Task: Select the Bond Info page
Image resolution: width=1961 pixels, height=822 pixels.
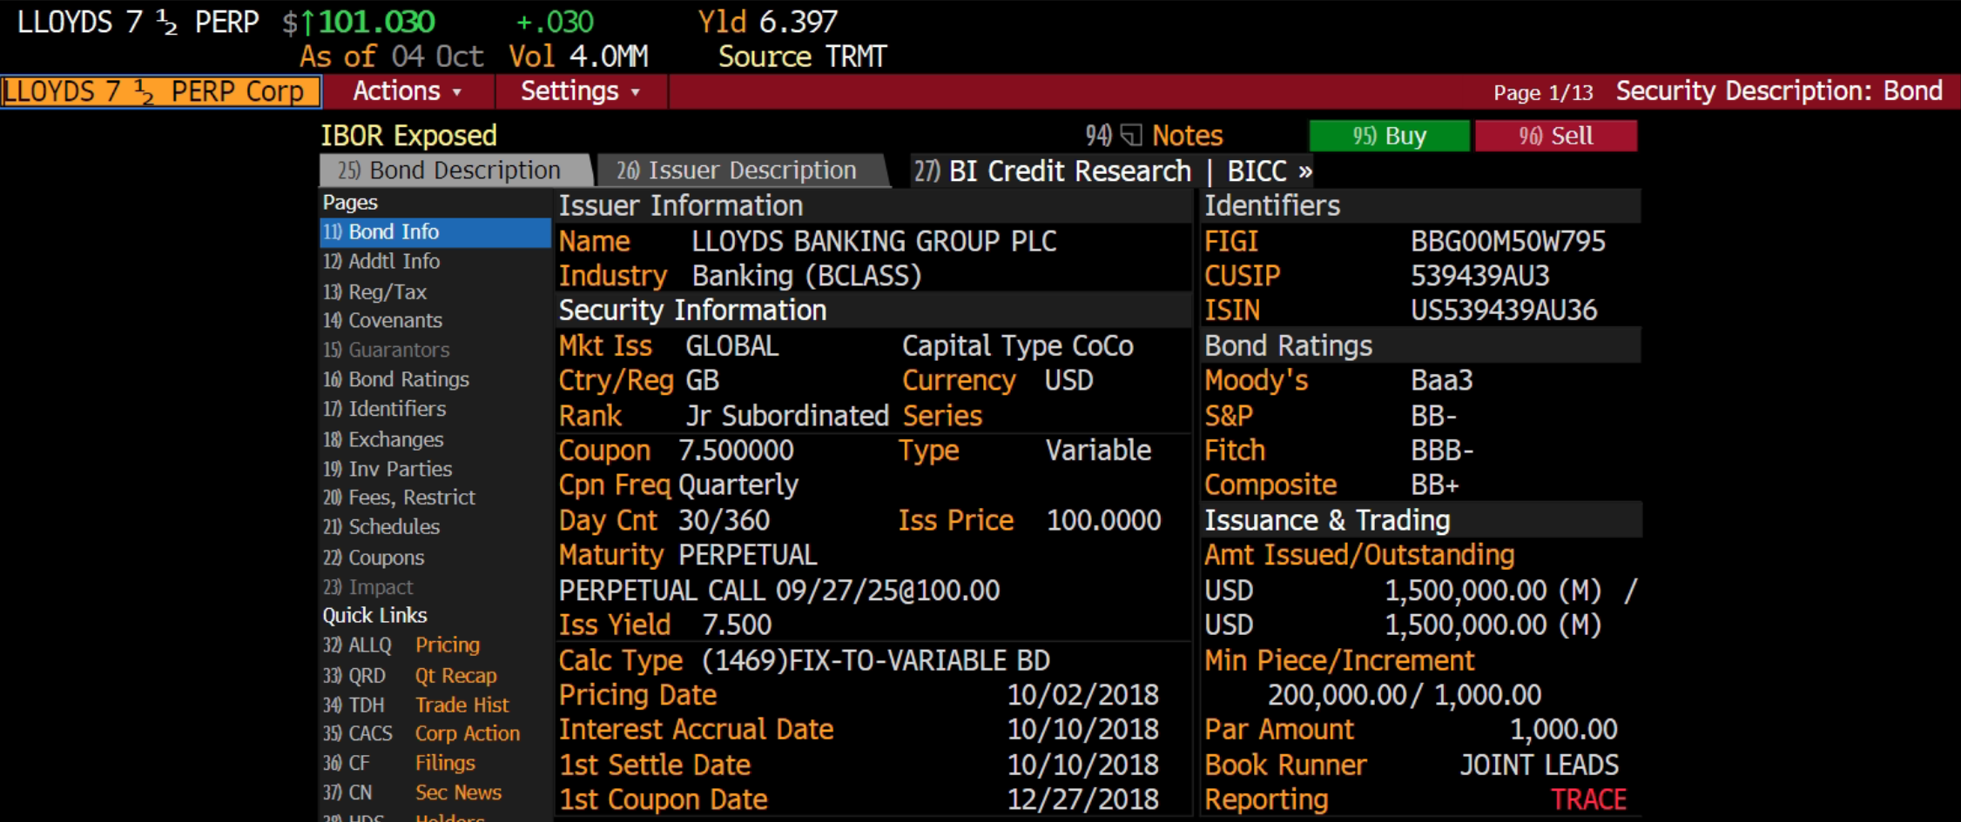Action: (435, 232)
